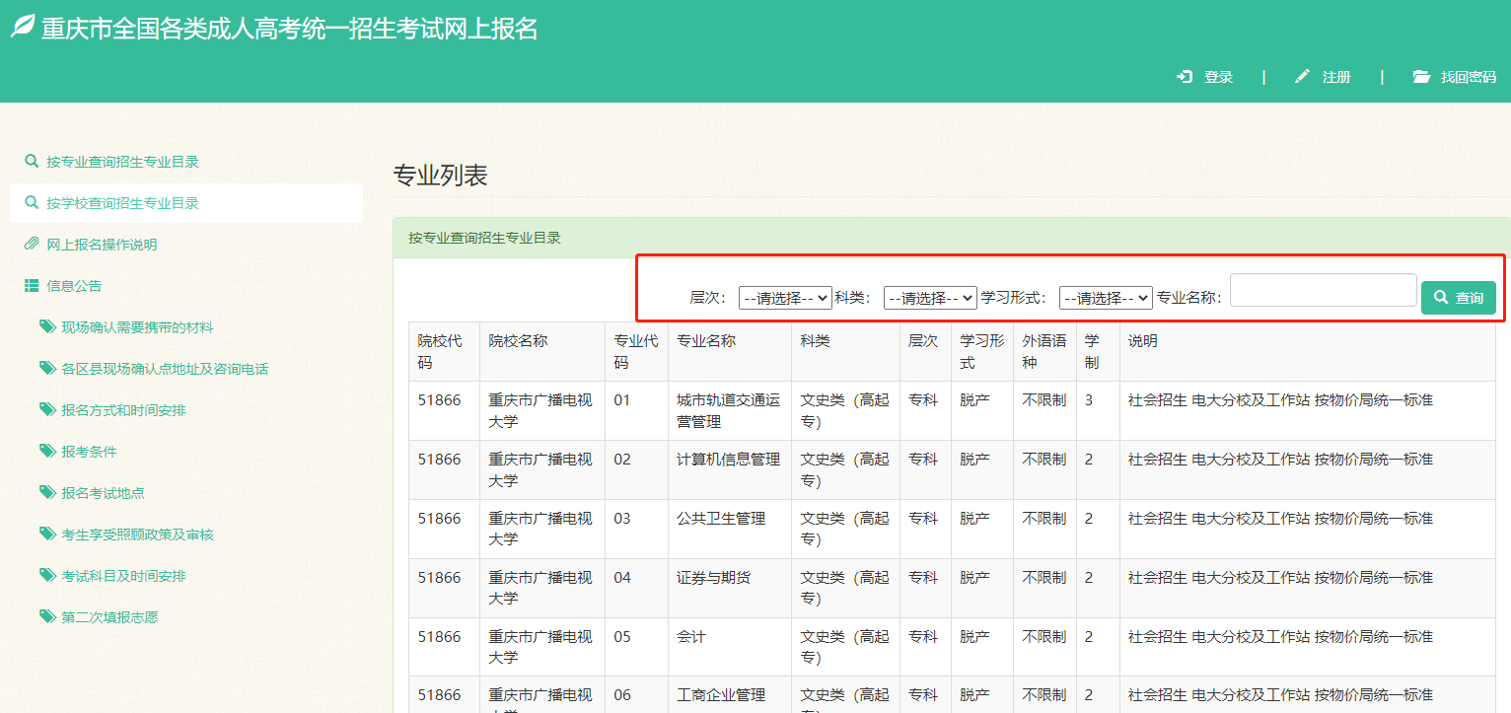Click tag icon beside 第二次填报志愿
Screen dimensions: 1511x713
click(47, 616)
